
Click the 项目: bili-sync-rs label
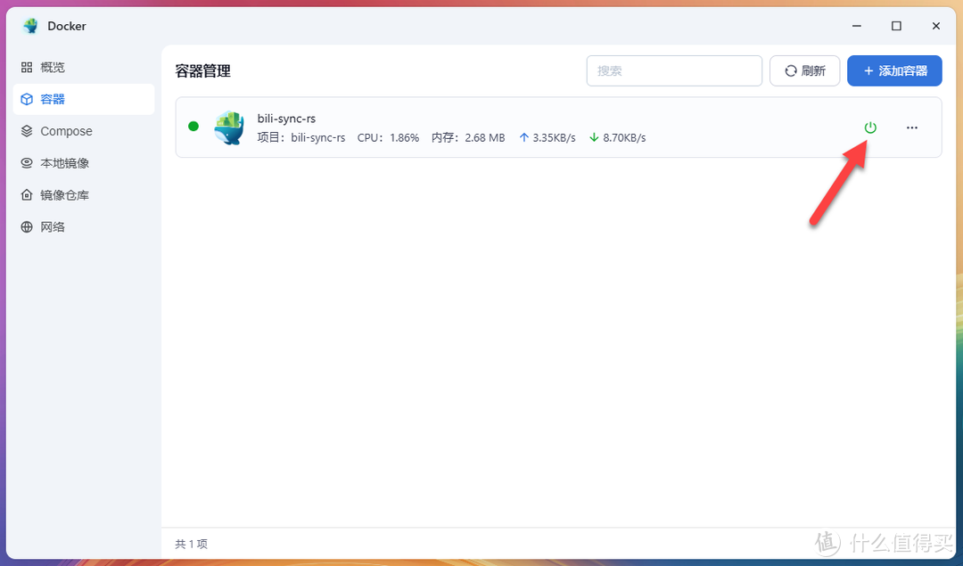point(301,137)
